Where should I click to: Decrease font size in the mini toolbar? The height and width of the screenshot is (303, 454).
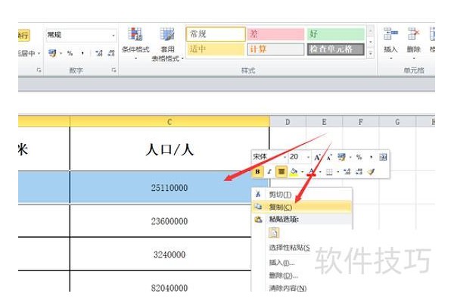tap(329, 157)
